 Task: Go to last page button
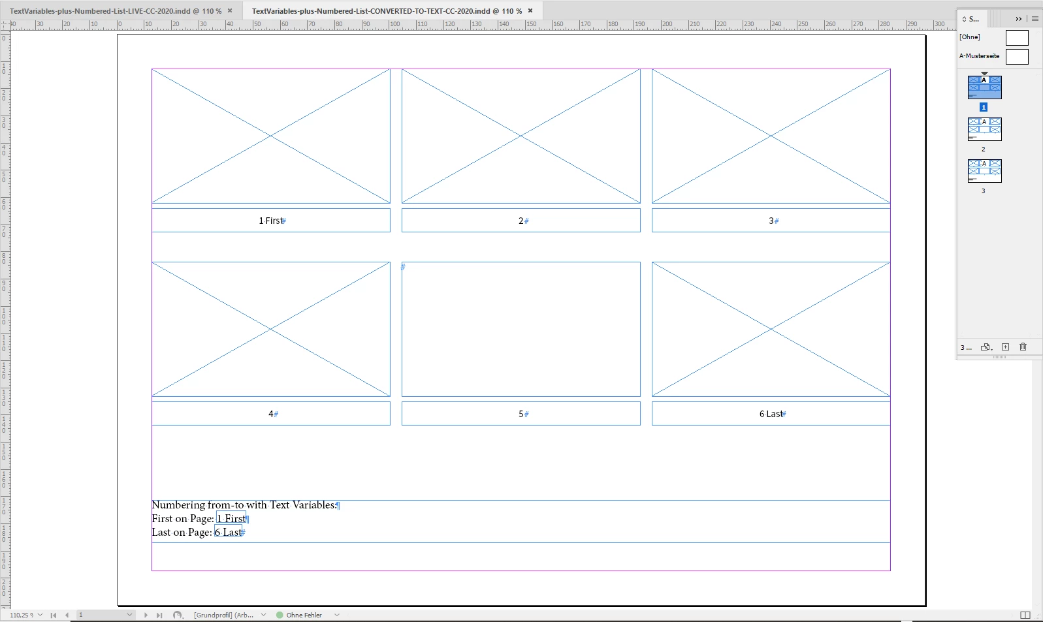tap(159, 615)
